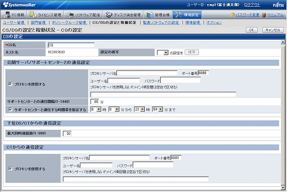Click the 環境設定 wrench tools icon
287x192 pixels.
(179, 14)
